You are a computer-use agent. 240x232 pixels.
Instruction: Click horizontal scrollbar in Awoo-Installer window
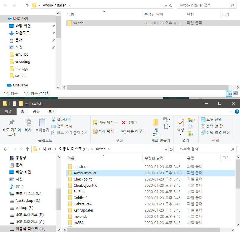[147, 88]
